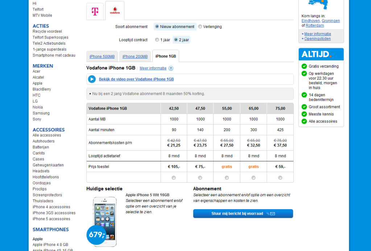Open the Apple brand link under Merken
This screenshot has height=251, width=371.
coord(37,84)
